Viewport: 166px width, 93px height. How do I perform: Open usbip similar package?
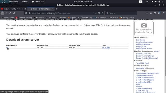(x=138, y=84)
